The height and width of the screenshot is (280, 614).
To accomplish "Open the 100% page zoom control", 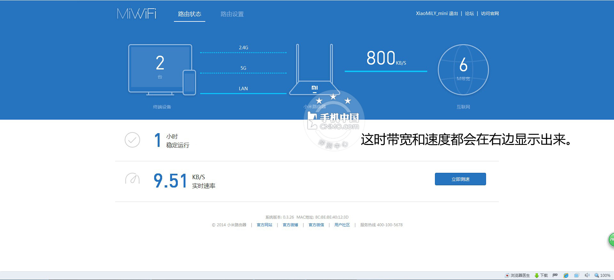I will pyautogui.click(x=602, y=276).
